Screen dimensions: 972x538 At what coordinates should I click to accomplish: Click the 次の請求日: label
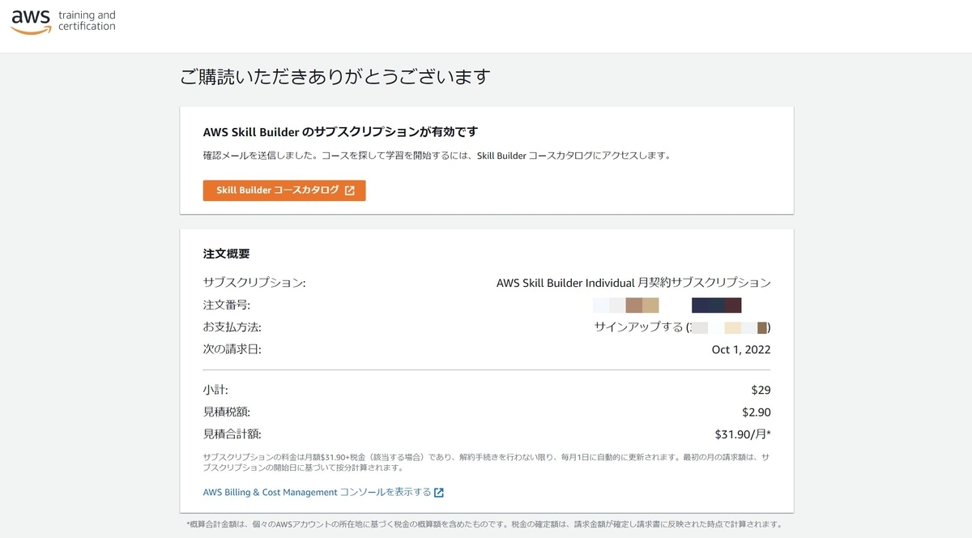point(232,349)
